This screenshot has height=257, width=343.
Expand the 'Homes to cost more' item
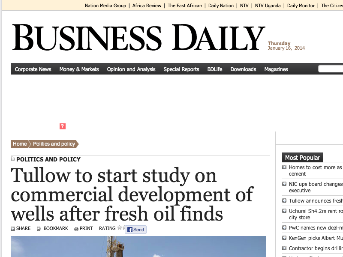click(x=284, y=167)
